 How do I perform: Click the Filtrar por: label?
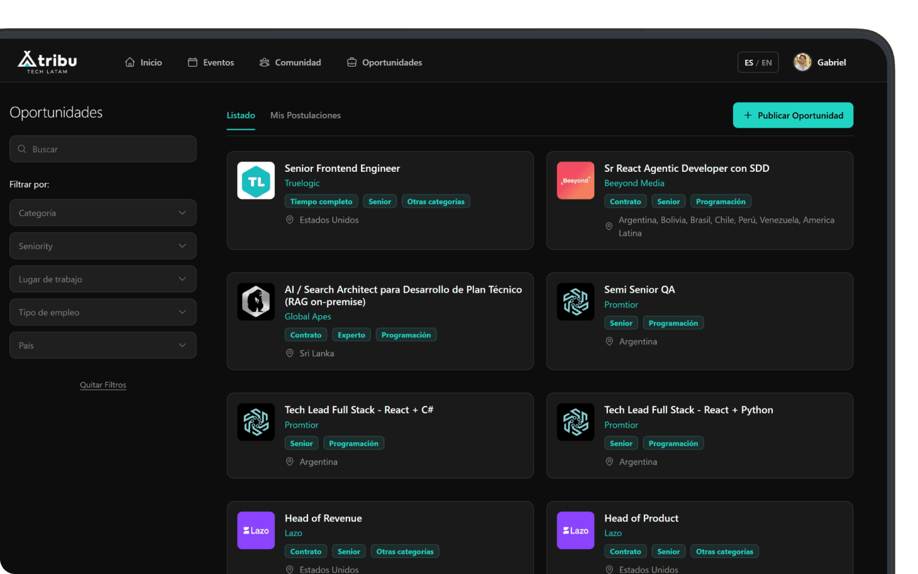(29, 184)
